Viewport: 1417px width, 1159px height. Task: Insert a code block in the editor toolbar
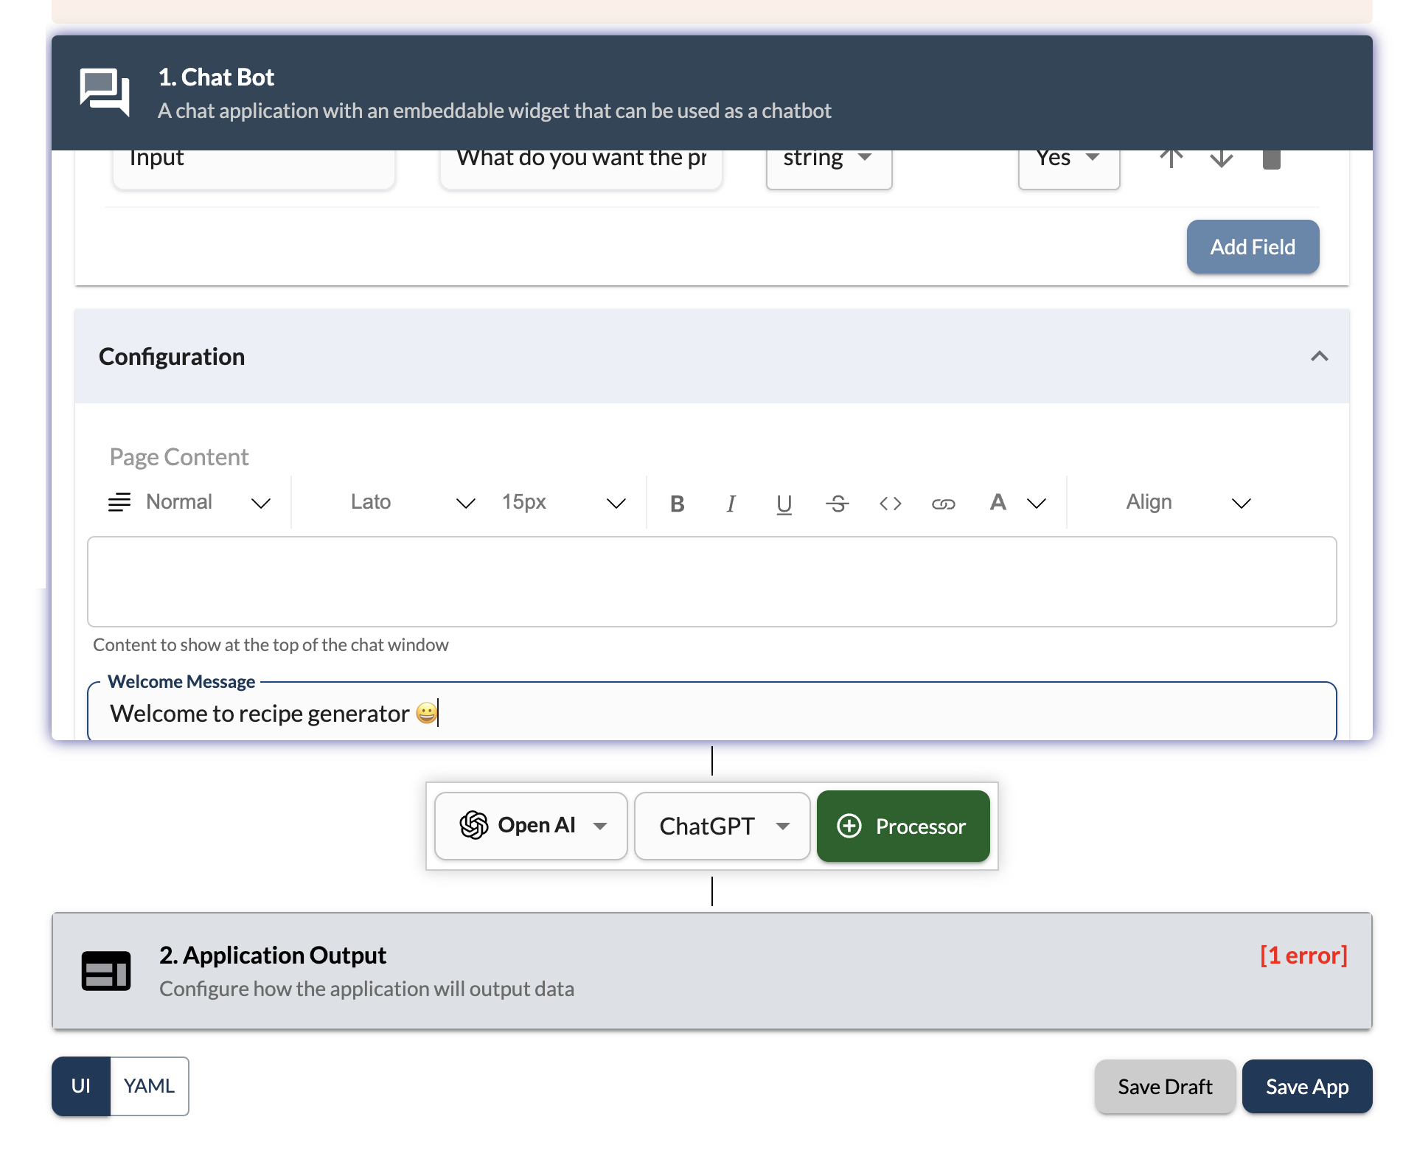point(890,504)
